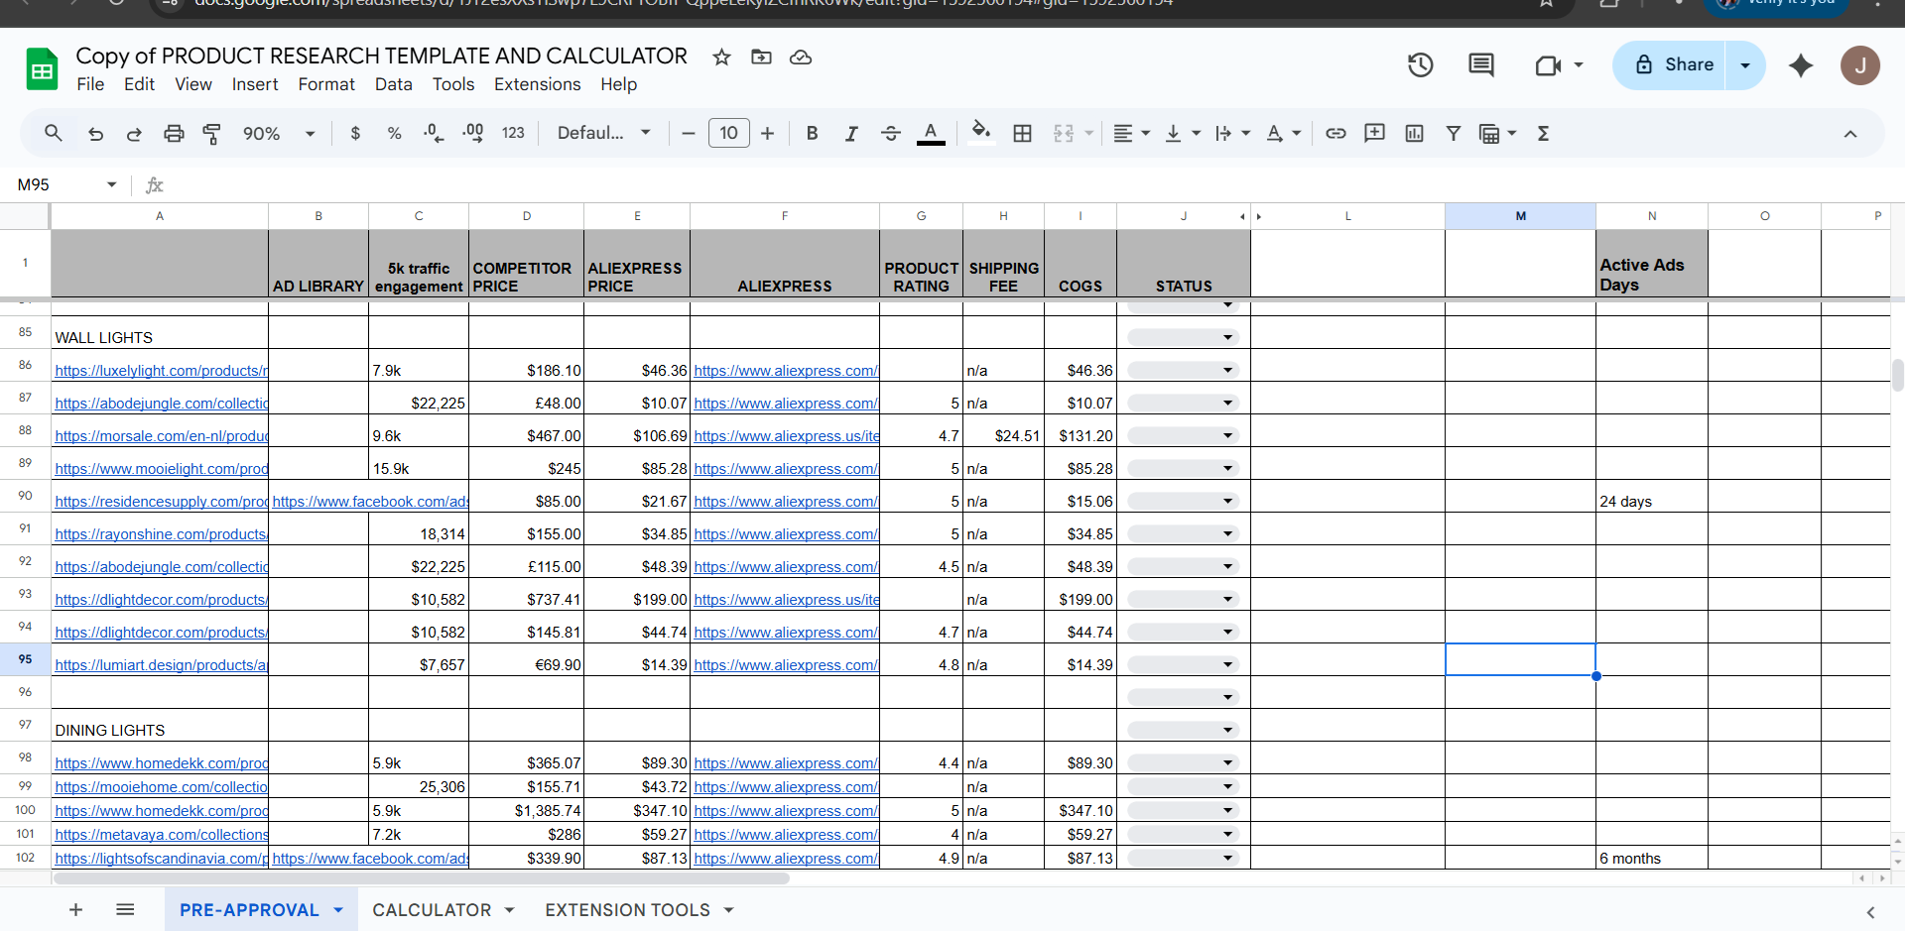
Task: Open status dropdown in row 90
Action: pyautogui.click(x=1226, y=502)
